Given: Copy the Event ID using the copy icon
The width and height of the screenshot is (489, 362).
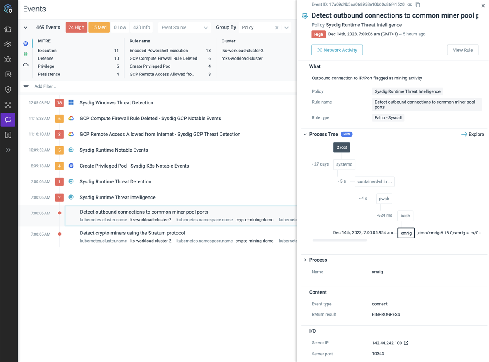Looking at the screenshot, I should [417, 4].
